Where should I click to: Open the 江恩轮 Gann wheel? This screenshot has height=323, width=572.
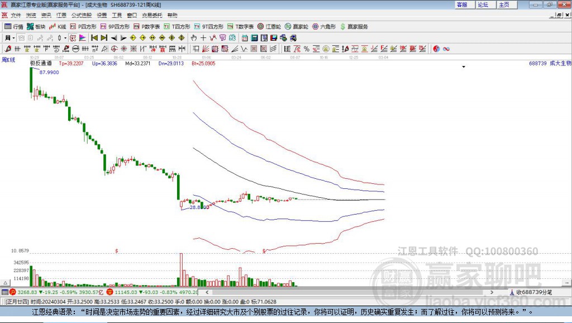269,27
